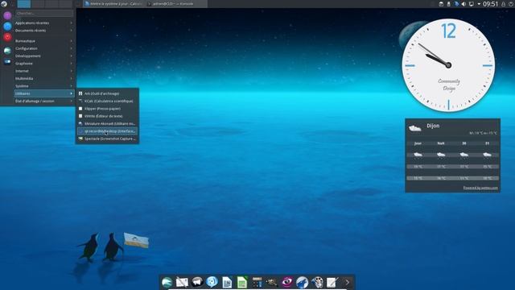Select the highlighted Utilitaires category

point(44,93)
